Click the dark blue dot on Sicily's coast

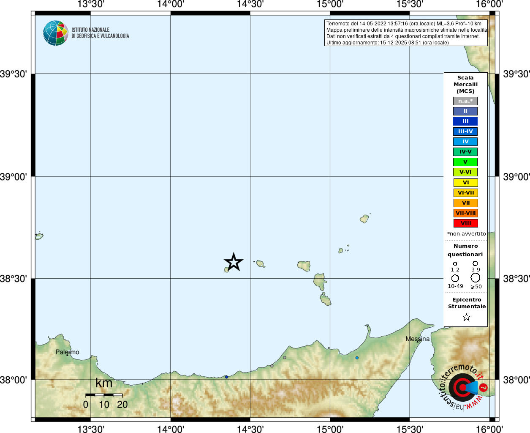[x=226, y=377]
